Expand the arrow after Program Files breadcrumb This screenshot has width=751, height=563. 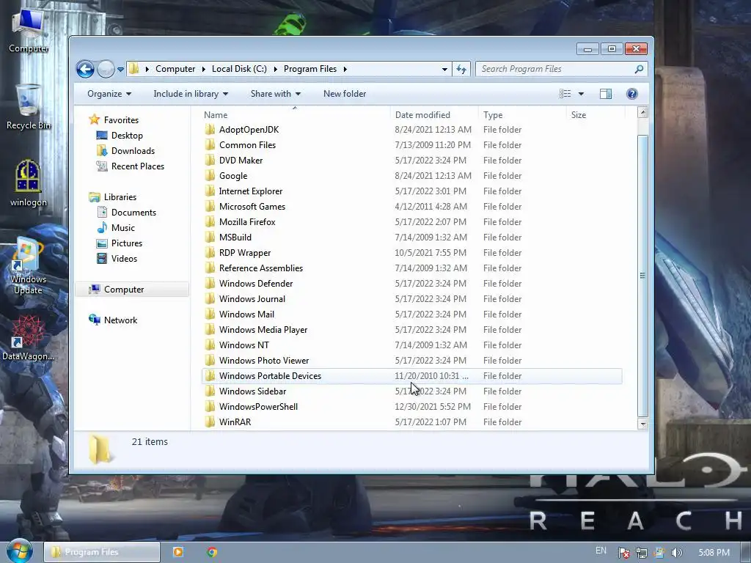pos(345,69)
